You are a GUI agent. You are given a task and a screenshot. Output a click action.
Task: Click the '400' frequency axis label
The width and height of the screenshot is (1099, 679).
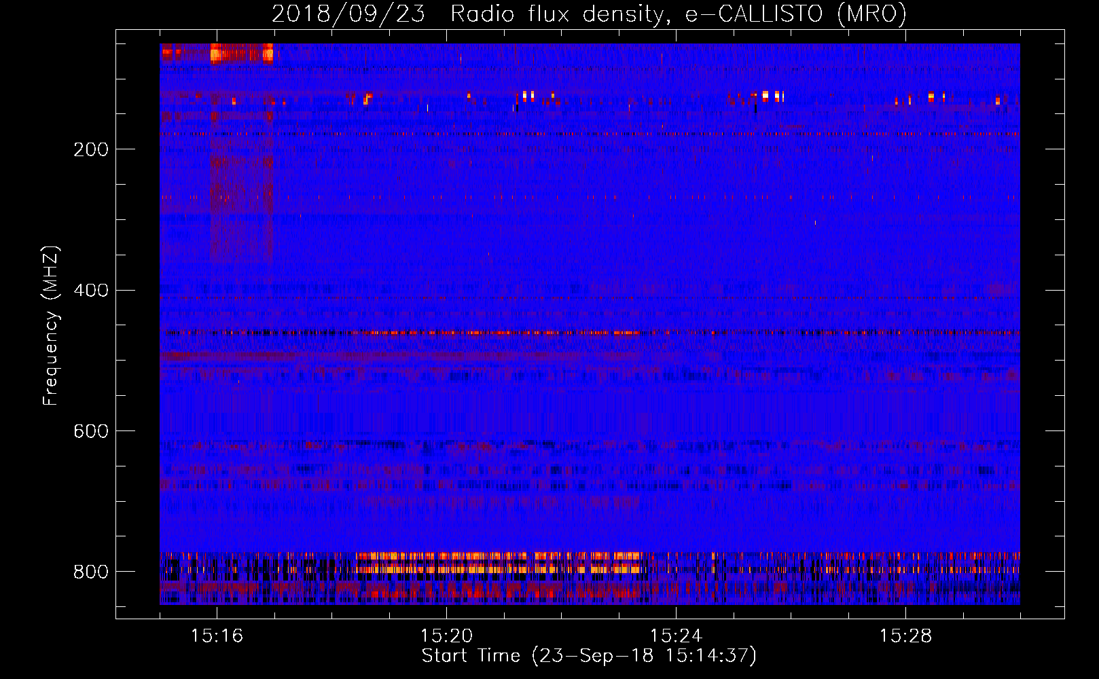point(91,291)
